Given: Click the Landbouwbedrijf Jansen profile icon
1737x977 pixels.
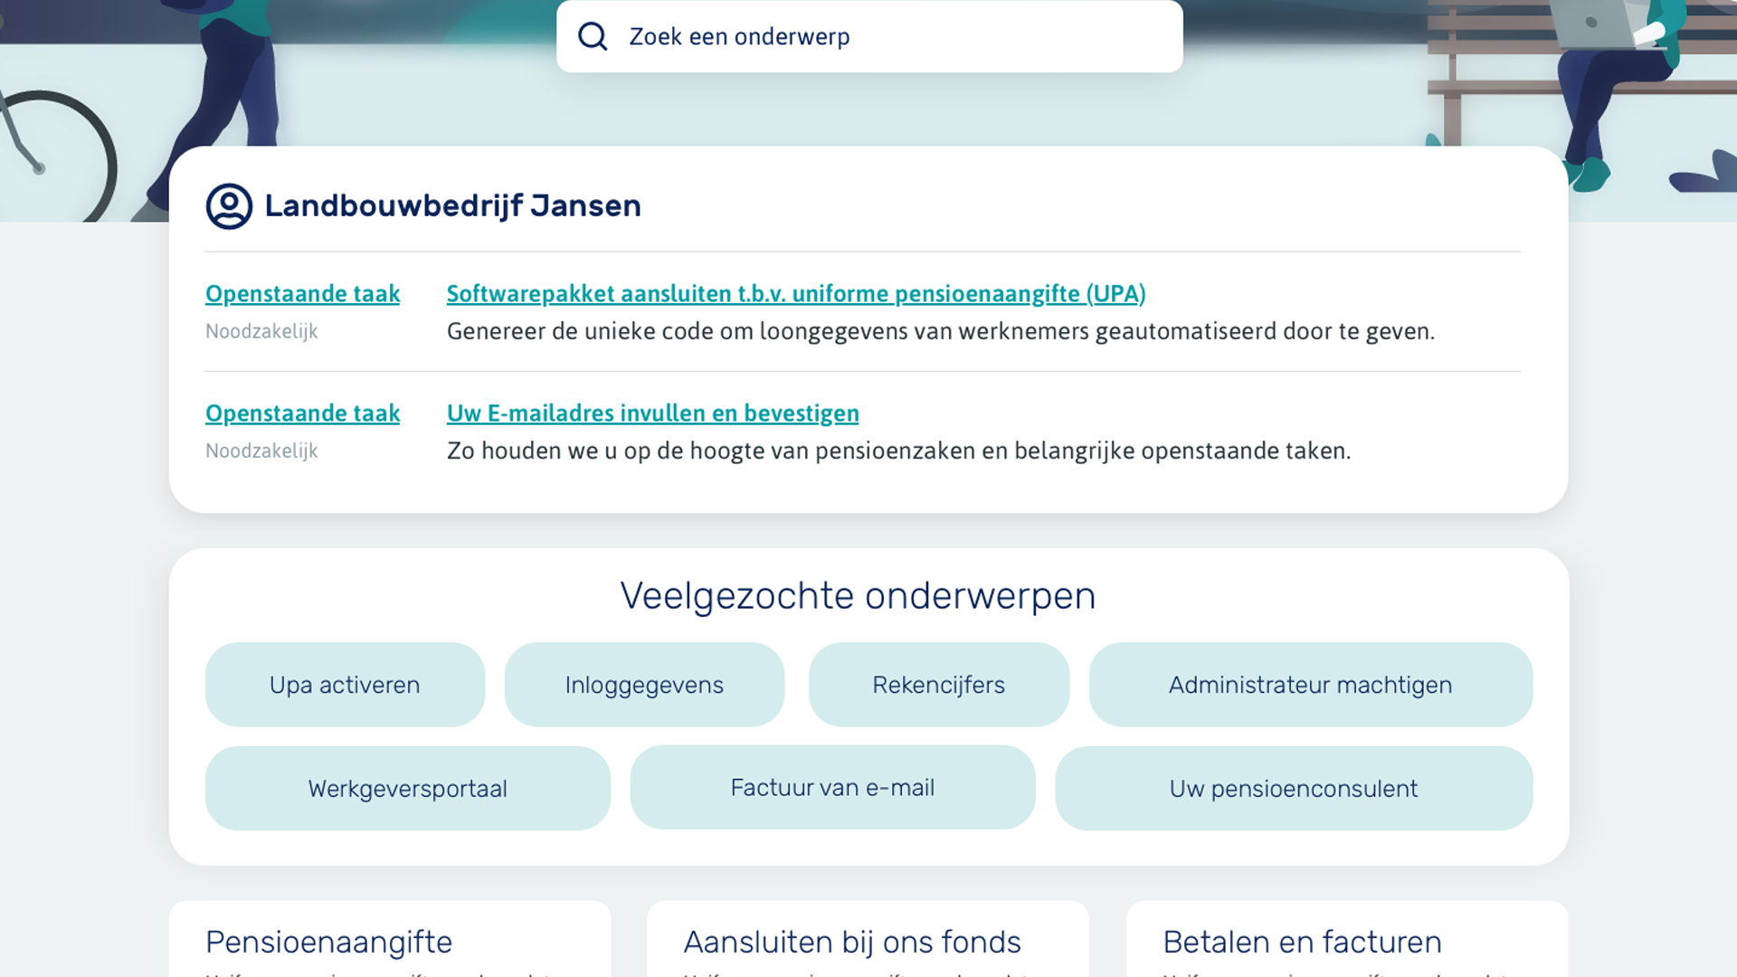Looking at the screenshot, I should (x=229, y=206).
